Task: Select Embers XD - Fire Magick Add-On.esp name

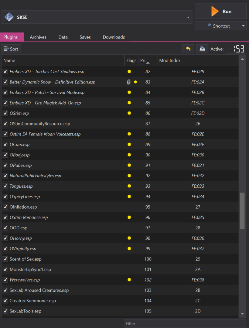Action: coord(45,103)
